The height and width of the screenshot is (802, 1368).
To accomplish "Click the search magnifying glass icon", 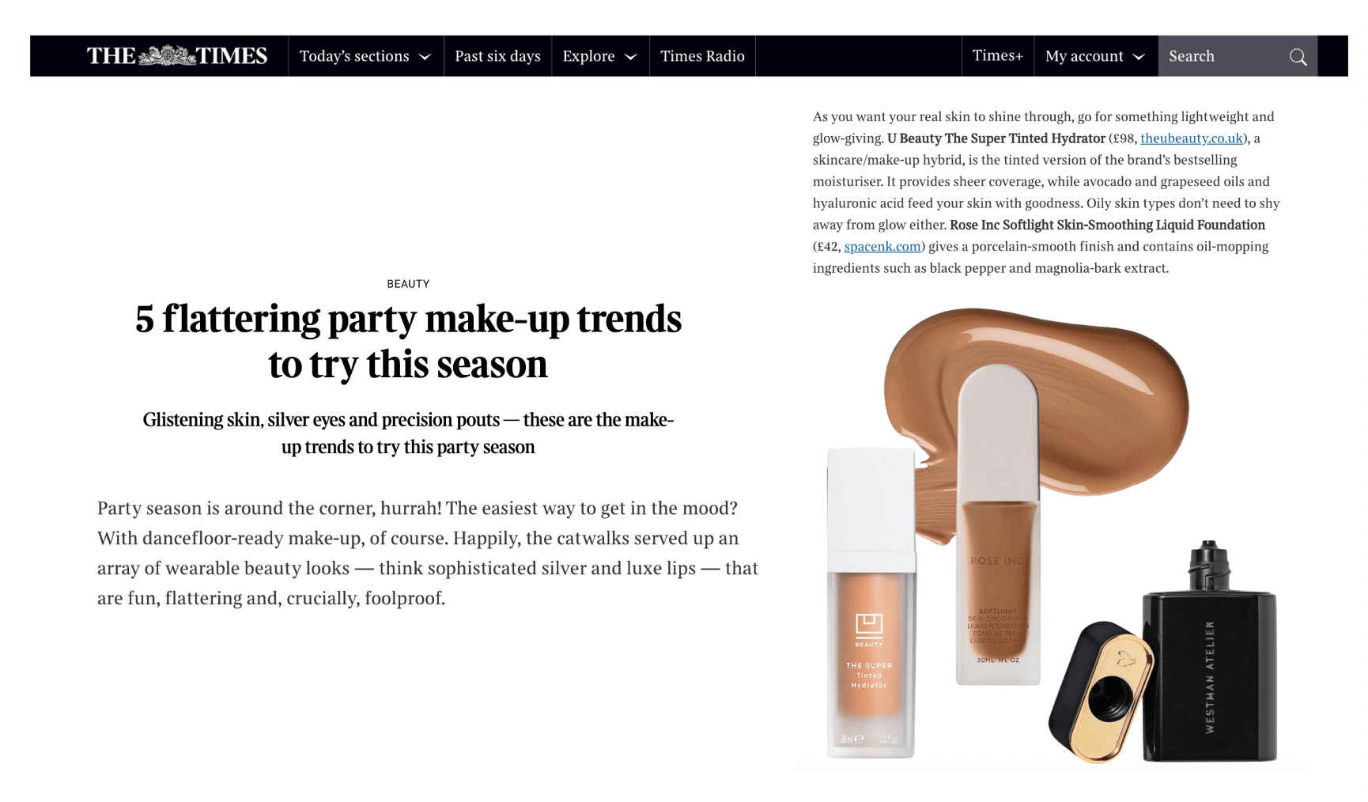I will [1298, 57].
